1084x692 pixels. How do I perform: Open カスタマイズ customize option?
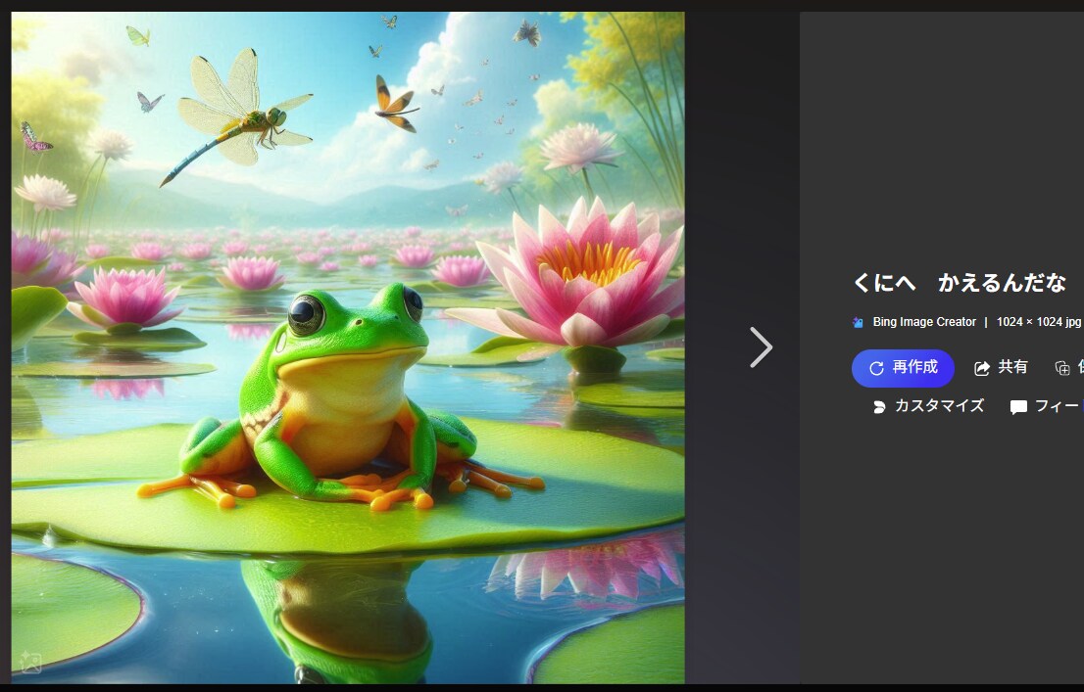(939, 406)
